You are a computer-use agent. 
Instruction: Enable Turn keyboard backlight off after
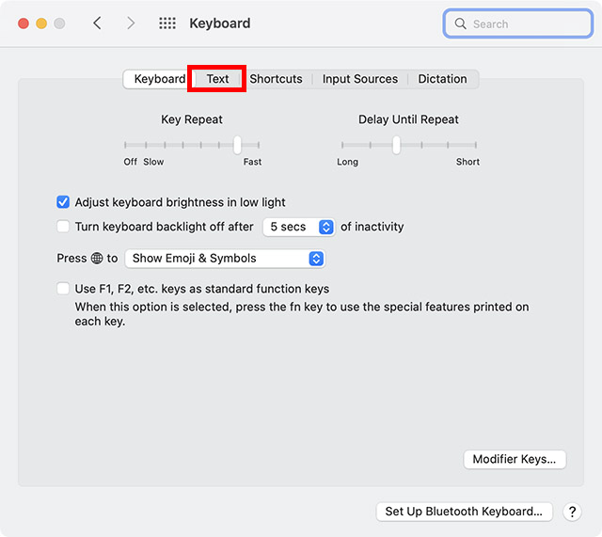[x=64, y=227]
